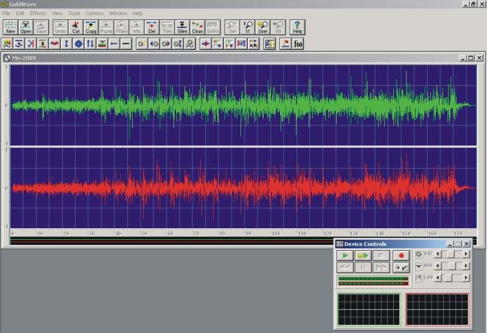487x333 pixels.
Task: Open the User zoom icon
Action: click(263, 27)
